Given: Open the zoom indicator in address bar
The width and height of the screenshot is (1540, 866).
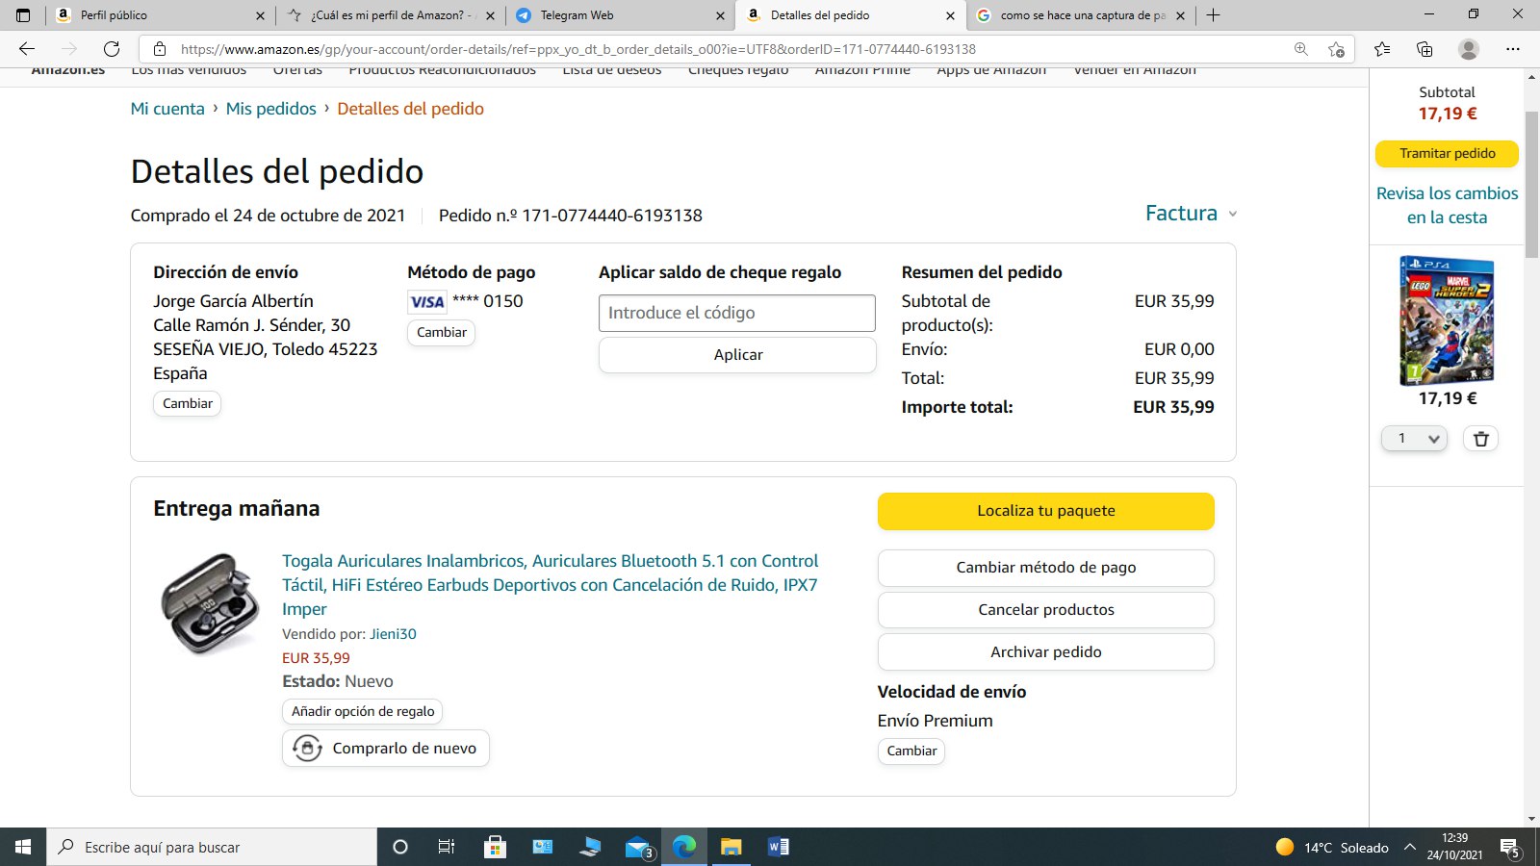Looking at the screenshot, I should pyautogui.click(x=1301, y=49).
